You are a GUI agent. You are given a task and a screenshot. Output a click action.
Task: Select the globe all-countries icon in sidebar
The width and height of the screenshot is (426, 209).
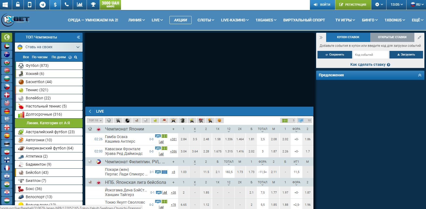tap(7, 37)
